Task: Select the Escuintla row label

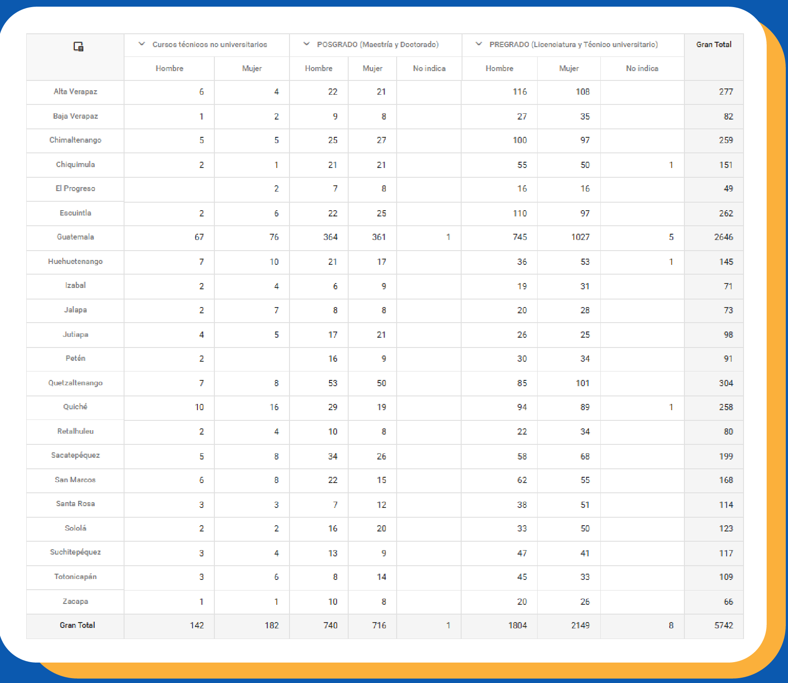Action: point(76,213)
